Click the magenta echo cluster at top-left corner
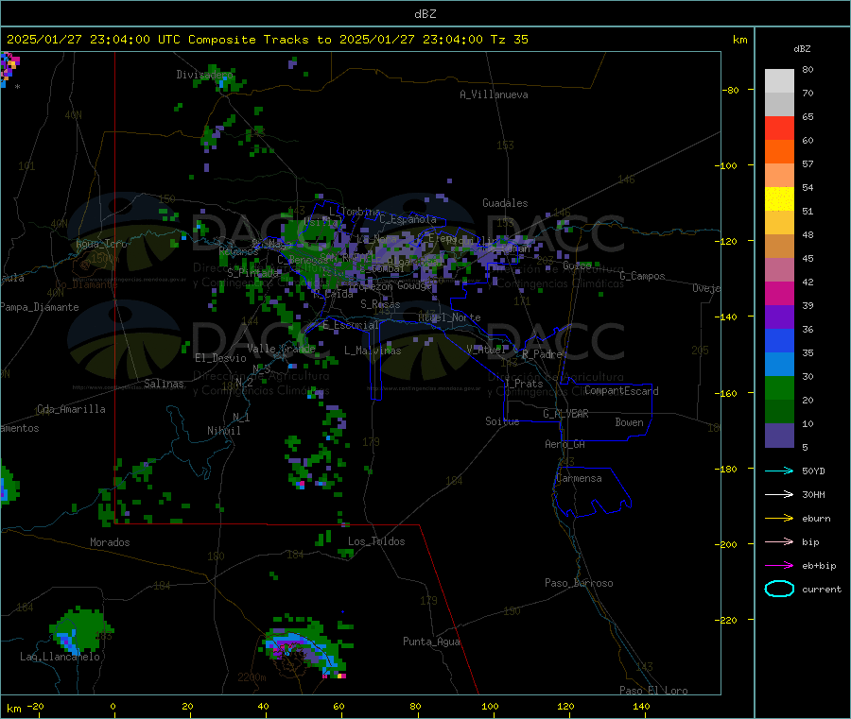Screen dimensions: 851x719 (9, 68)
